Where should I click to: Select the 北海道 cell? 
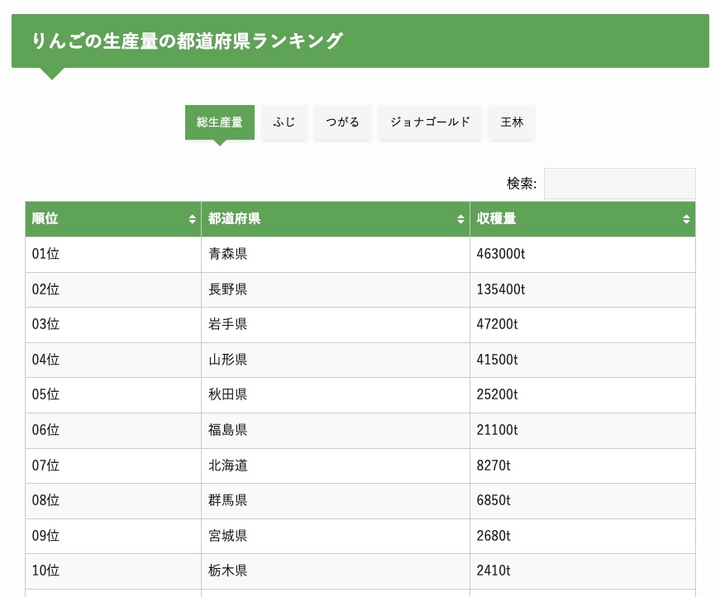point(336,466)
